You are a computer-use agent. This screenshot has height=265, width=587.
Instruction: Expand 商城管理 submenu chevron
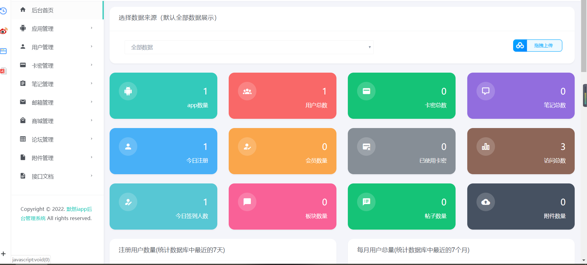point(91,120)
